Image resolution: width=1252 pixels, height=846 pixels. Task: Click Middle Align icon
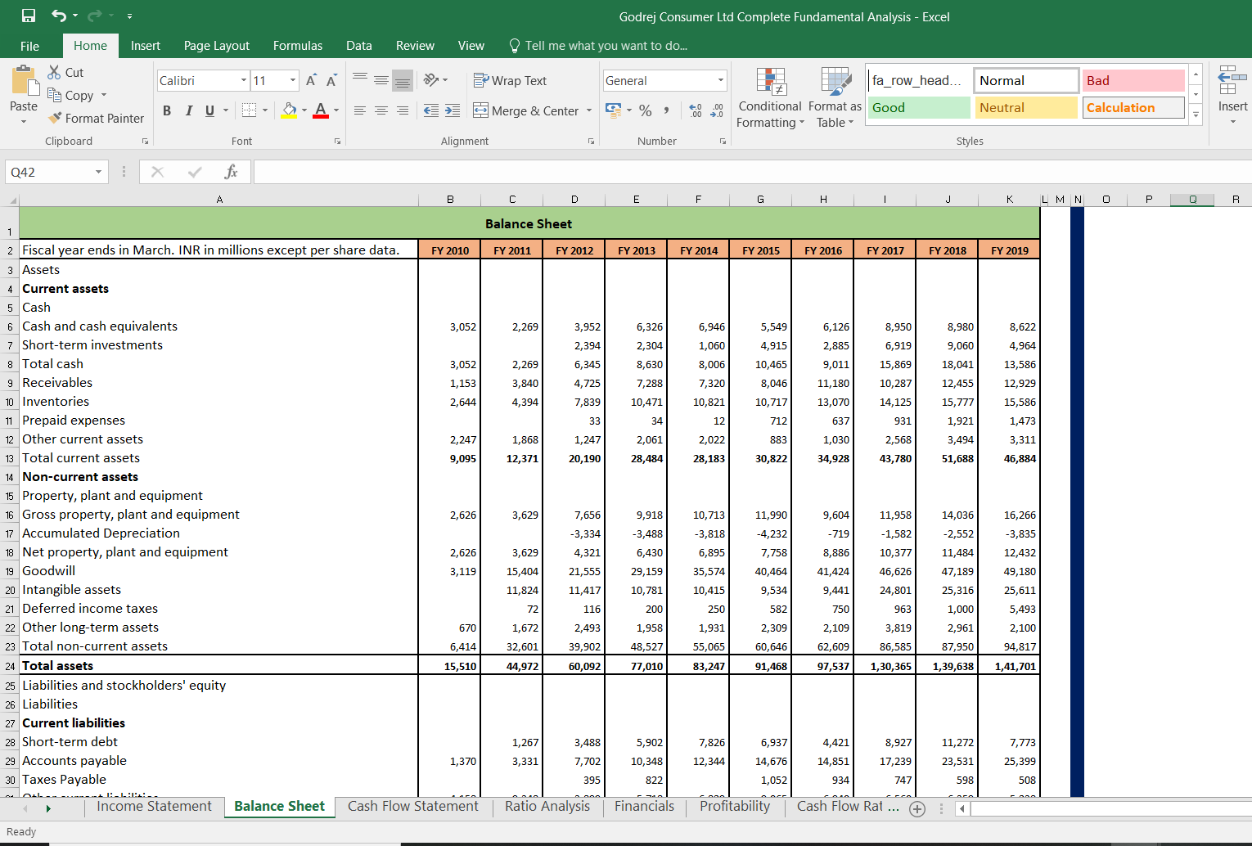381,79
